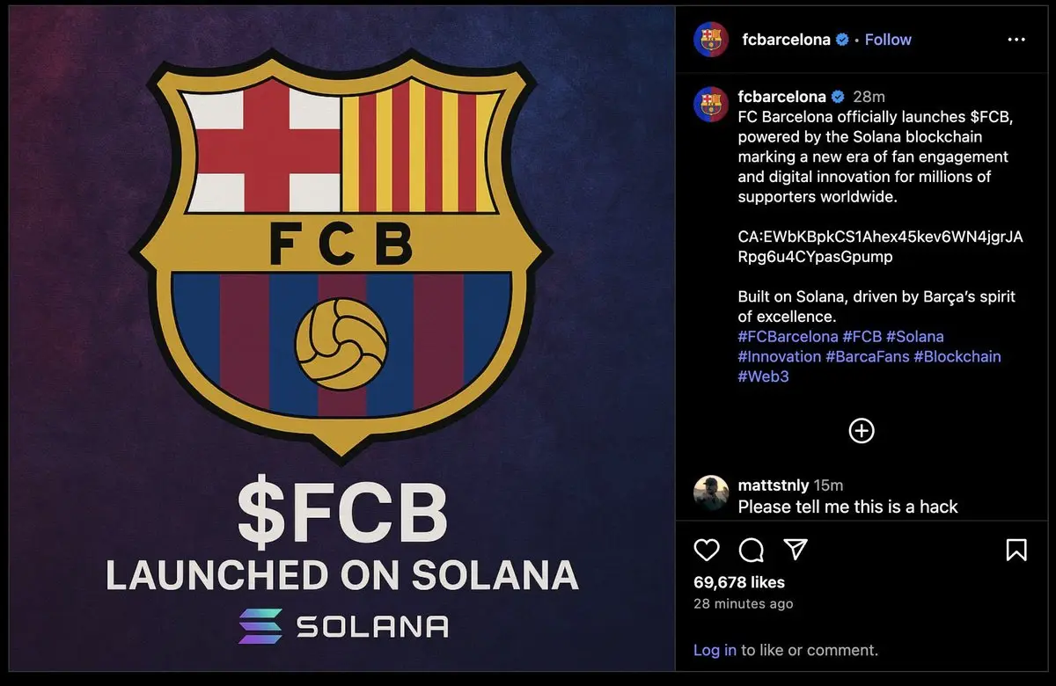Viewport: 1056px width, 686px height.
Task: Open fcbarcelona username in post header
Action: (x=786, y=40)
